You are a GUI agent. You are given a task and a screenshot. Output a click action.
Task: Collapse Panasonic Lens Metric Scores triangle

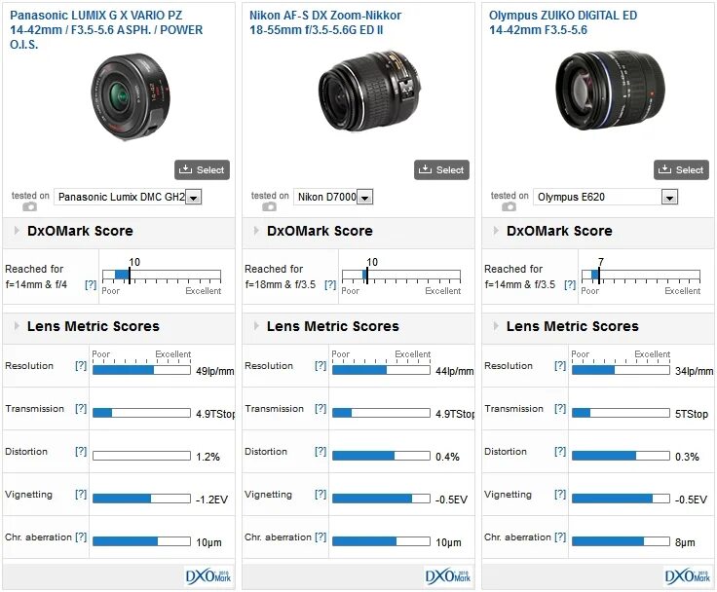pyautogui.click(x=17, y=326)
